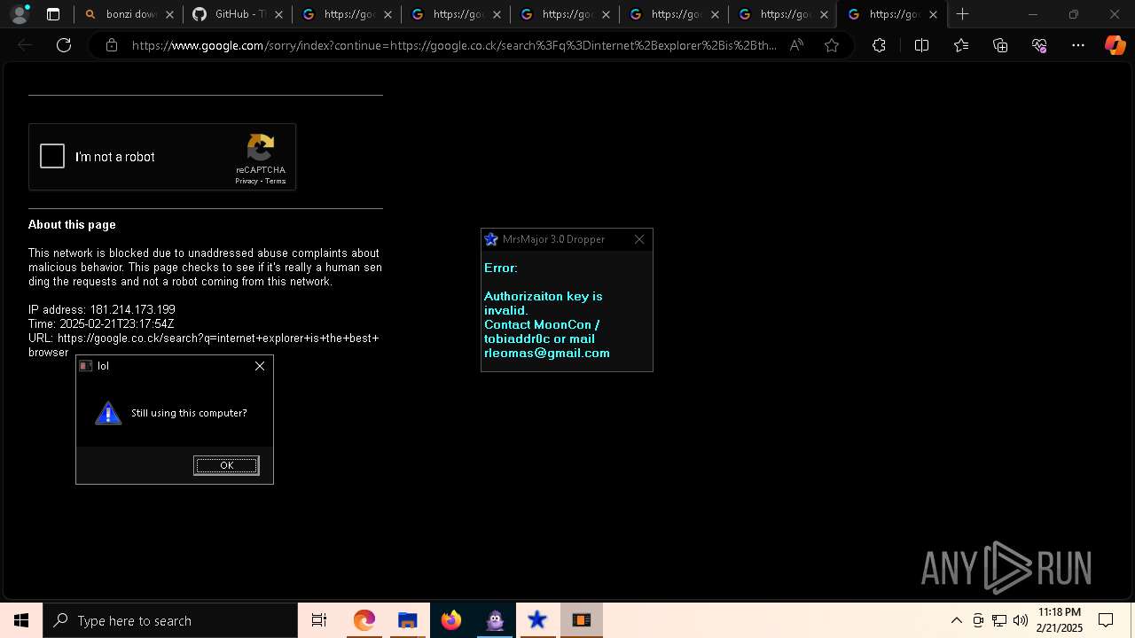Open the Edge profile icon
Screen dimensions: 1135x638
point(19,14)
